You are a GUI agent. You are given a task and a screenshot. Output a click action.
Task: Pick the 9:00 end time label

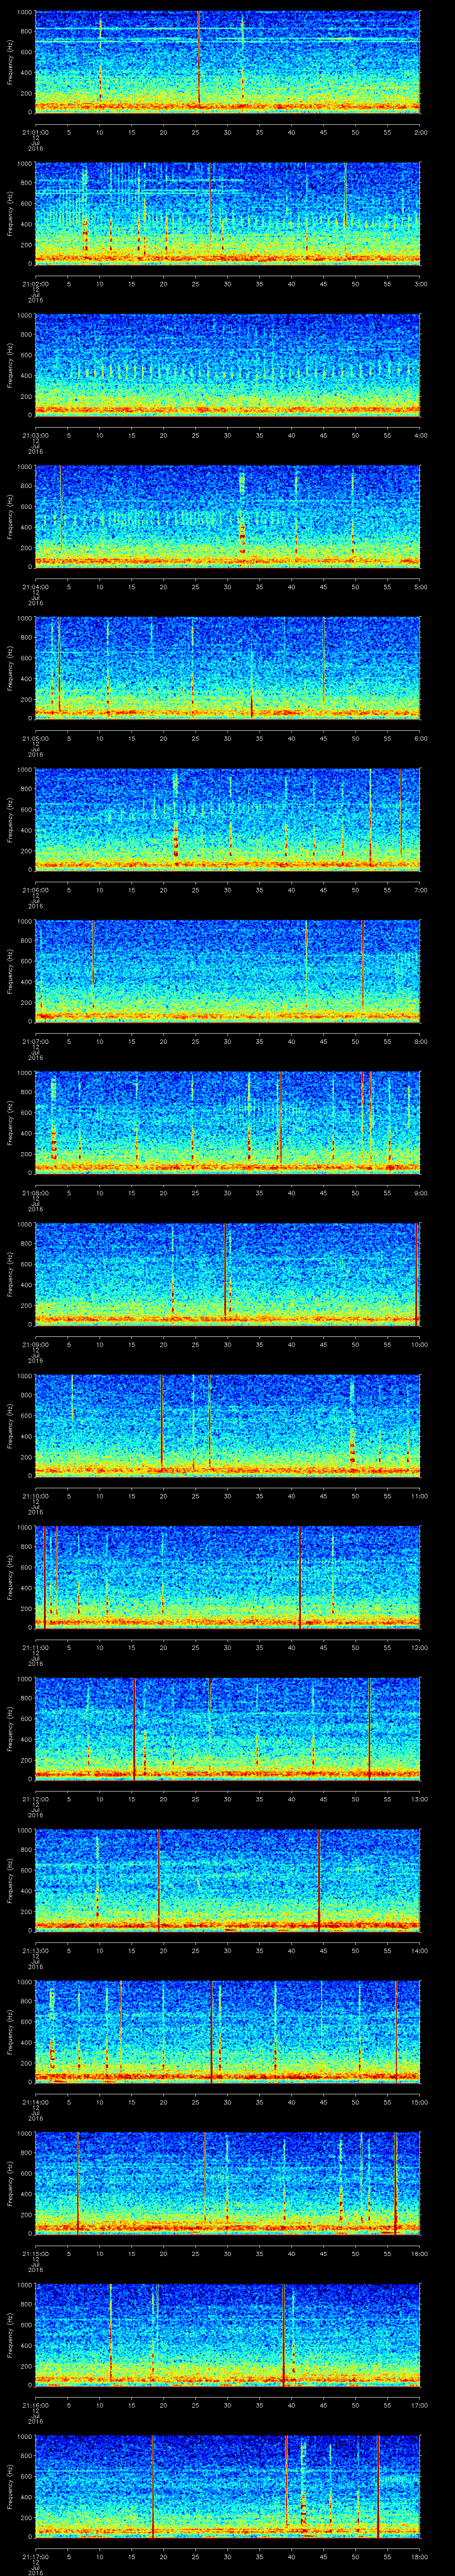420,1194
